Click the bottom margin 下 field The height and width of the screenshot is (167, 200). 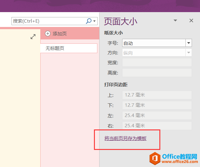[157, 105]
